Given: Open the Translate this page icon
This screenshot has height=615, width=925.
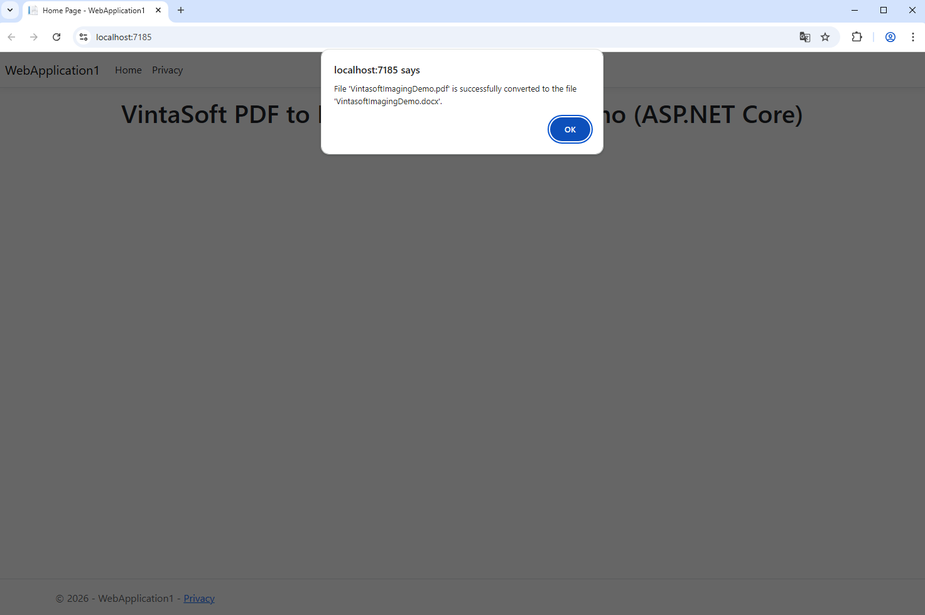Looking at the screenshot, I should 804,37.
